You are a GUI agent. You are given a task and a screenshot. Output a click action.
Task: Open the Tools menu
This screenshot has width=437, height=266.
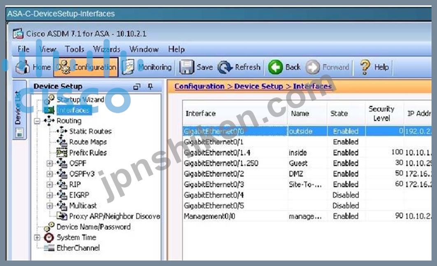(x=74, y=49)
